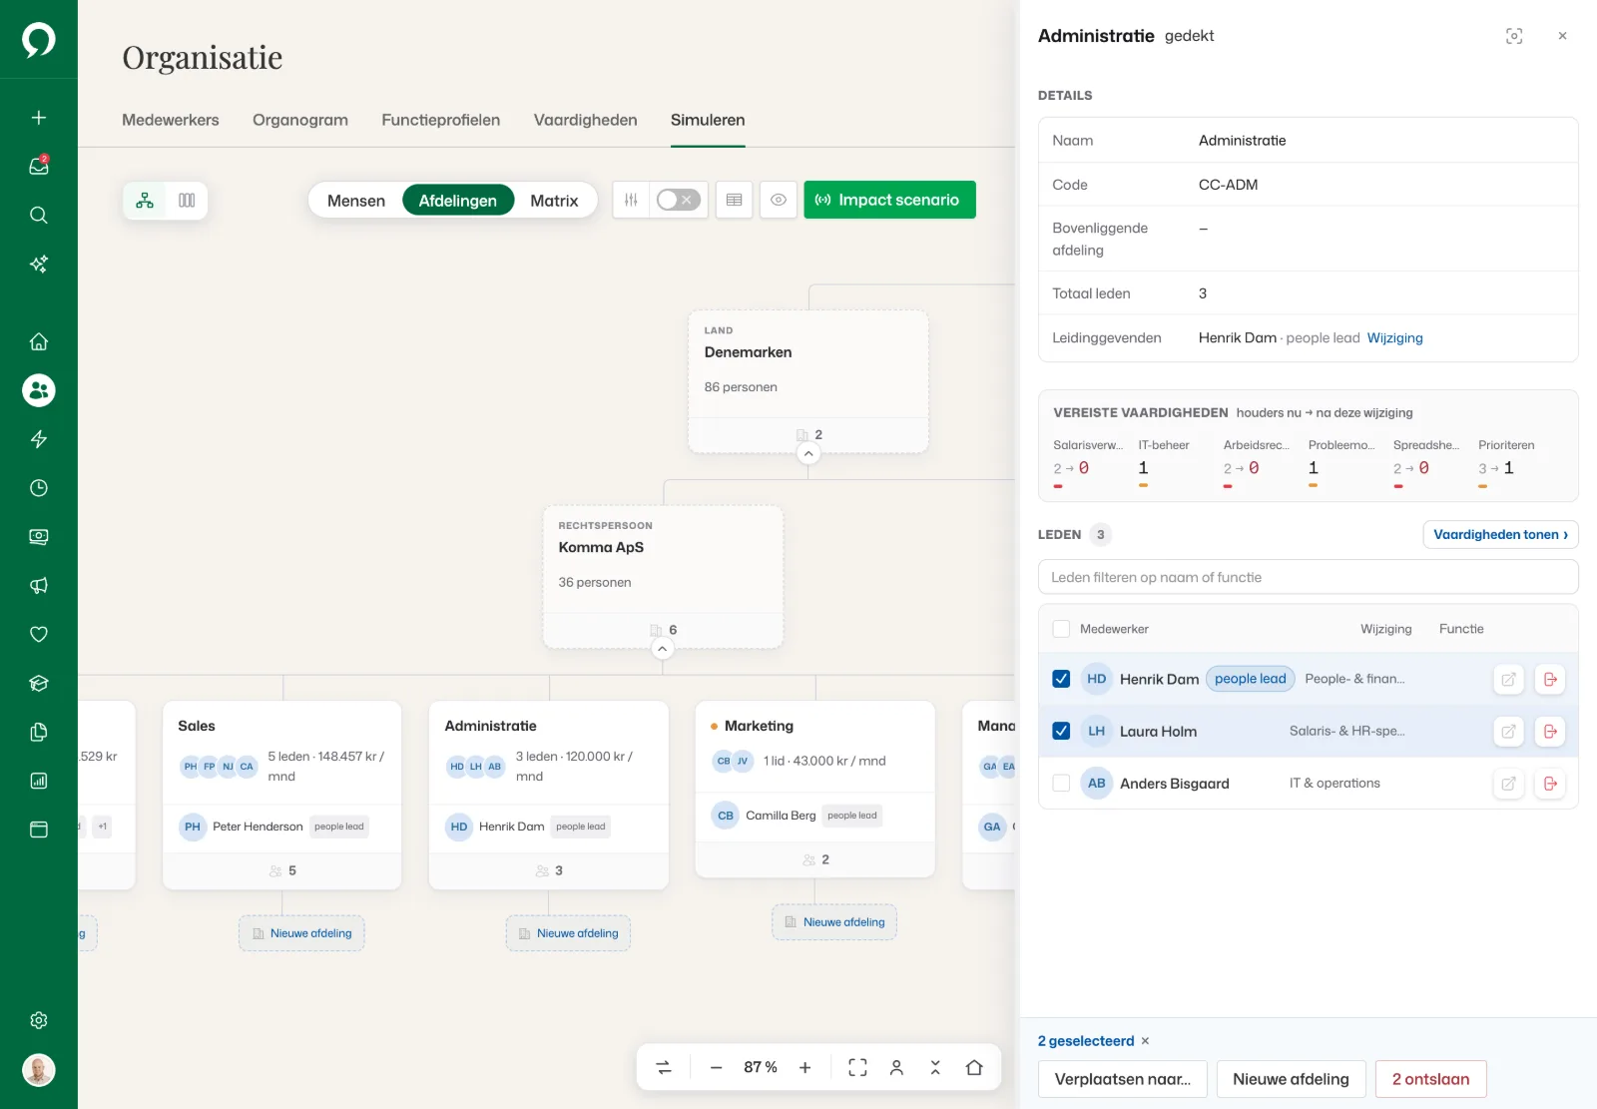Toggle the eye visibility button
Screen dimensions: 1597x1109
point(779,200)
